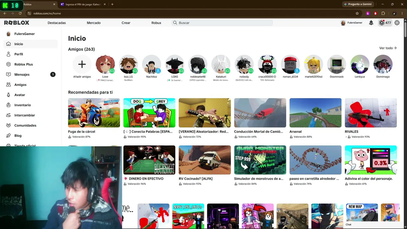Click the Inicio home icon in sidebar
407x229 pixels.
click(x=9, y=44)
